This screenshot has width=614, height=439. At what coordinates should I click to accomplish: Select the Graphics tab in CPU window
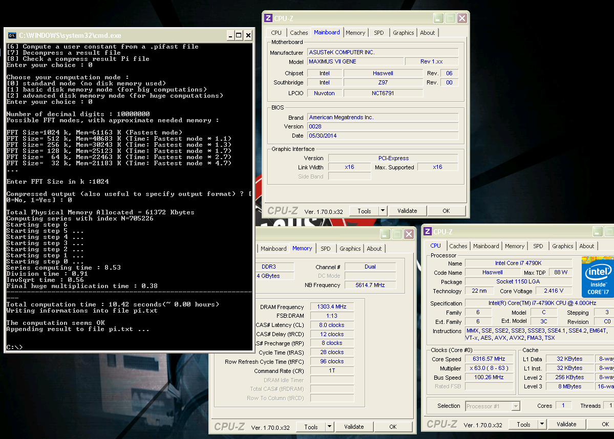(562, 246)
